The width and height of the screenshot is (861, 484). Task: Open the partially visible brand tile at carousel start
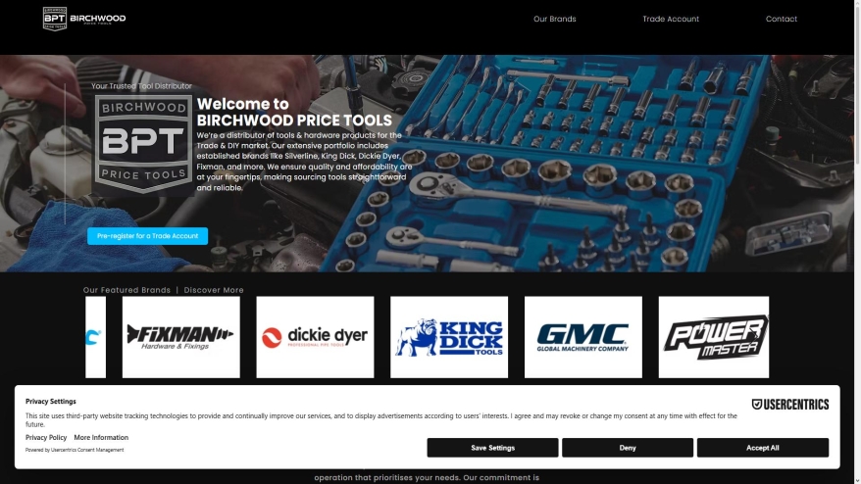(95, 337)
